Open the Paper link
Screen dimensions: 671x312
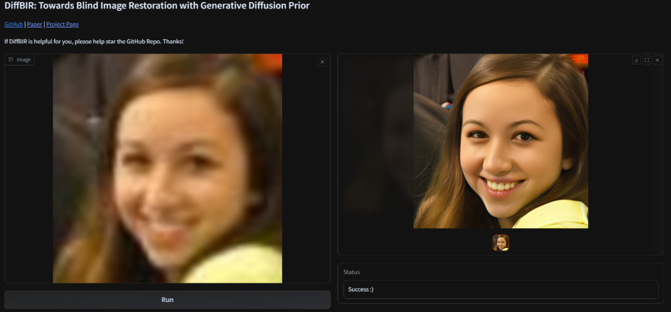pyautogui.click(x=34, y=24)
